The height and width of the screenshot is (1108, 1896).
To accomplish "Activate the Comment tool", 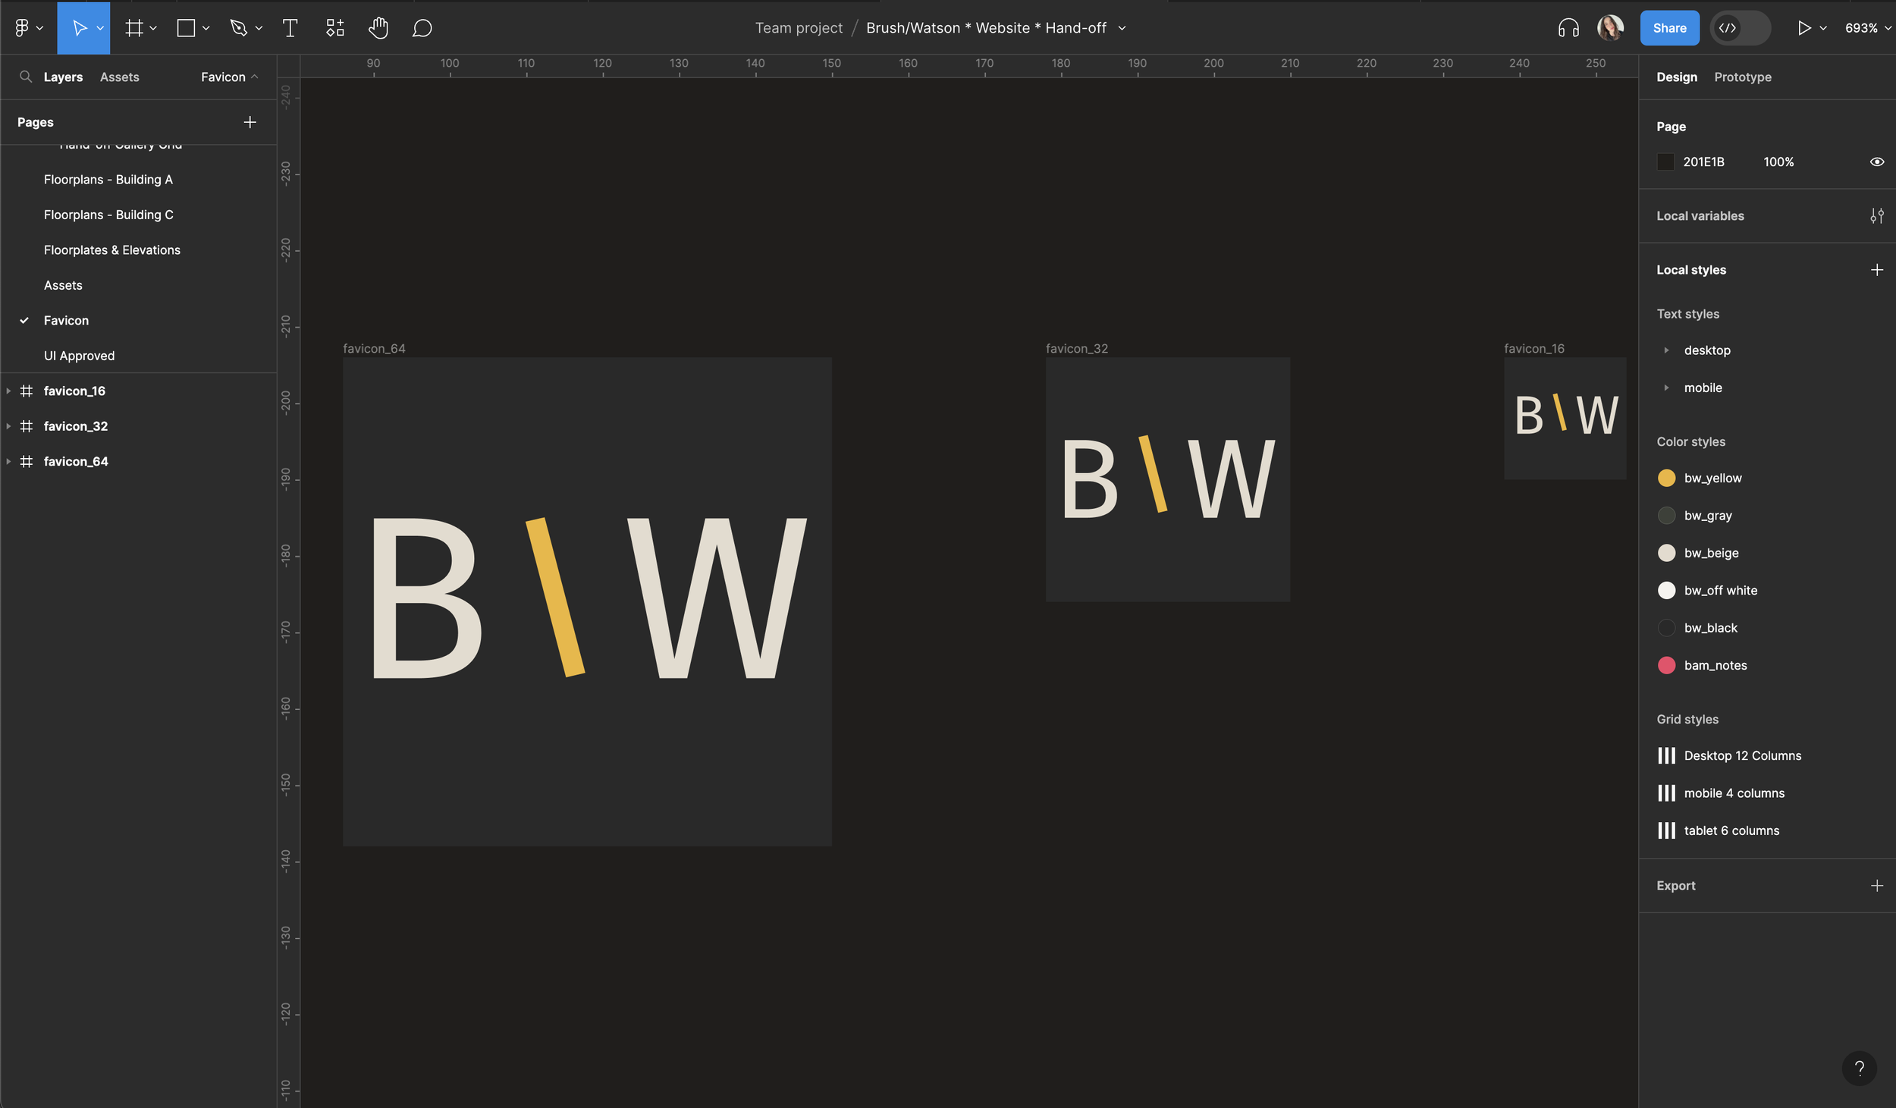I will [422, 28].
